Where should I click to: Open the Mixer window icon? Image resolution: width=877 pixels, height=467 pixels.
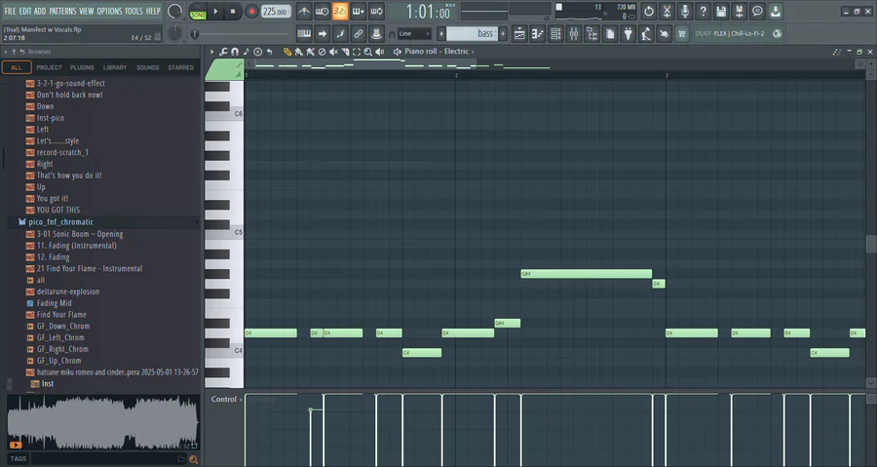click(x=574, y=34)
